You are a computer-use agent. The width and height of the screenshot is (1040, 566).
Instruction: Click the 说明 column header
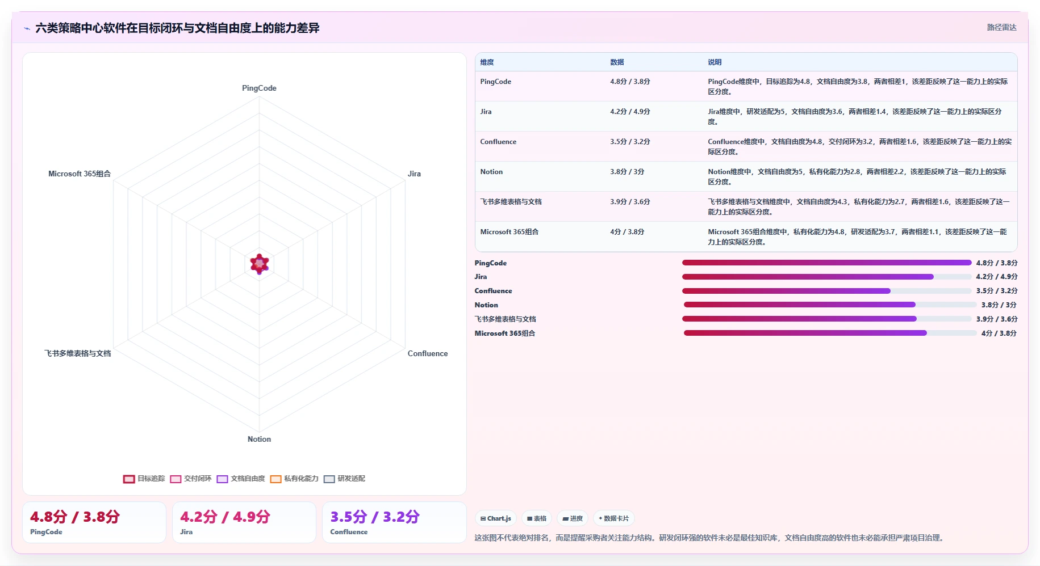coord(715,62)
